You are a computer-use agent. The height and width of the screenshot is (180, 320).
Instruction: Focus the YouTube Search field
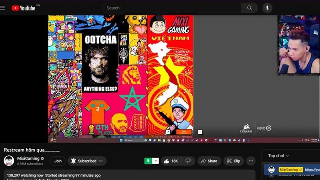pos(172,8)
